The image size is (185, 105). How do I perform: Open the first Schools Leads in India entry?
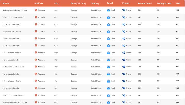coord(11,31)
